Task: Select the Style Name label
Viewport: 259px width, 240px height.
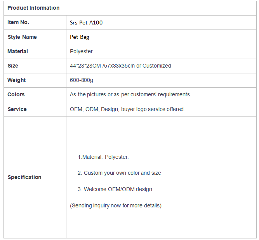Action: coord(22,37)
